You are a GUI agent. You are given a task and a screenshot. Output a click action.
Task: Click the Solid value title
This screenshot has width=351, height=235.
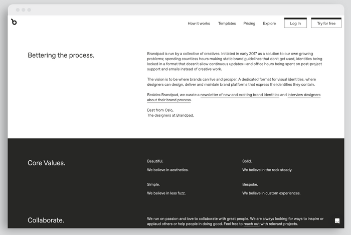point(247,161)
